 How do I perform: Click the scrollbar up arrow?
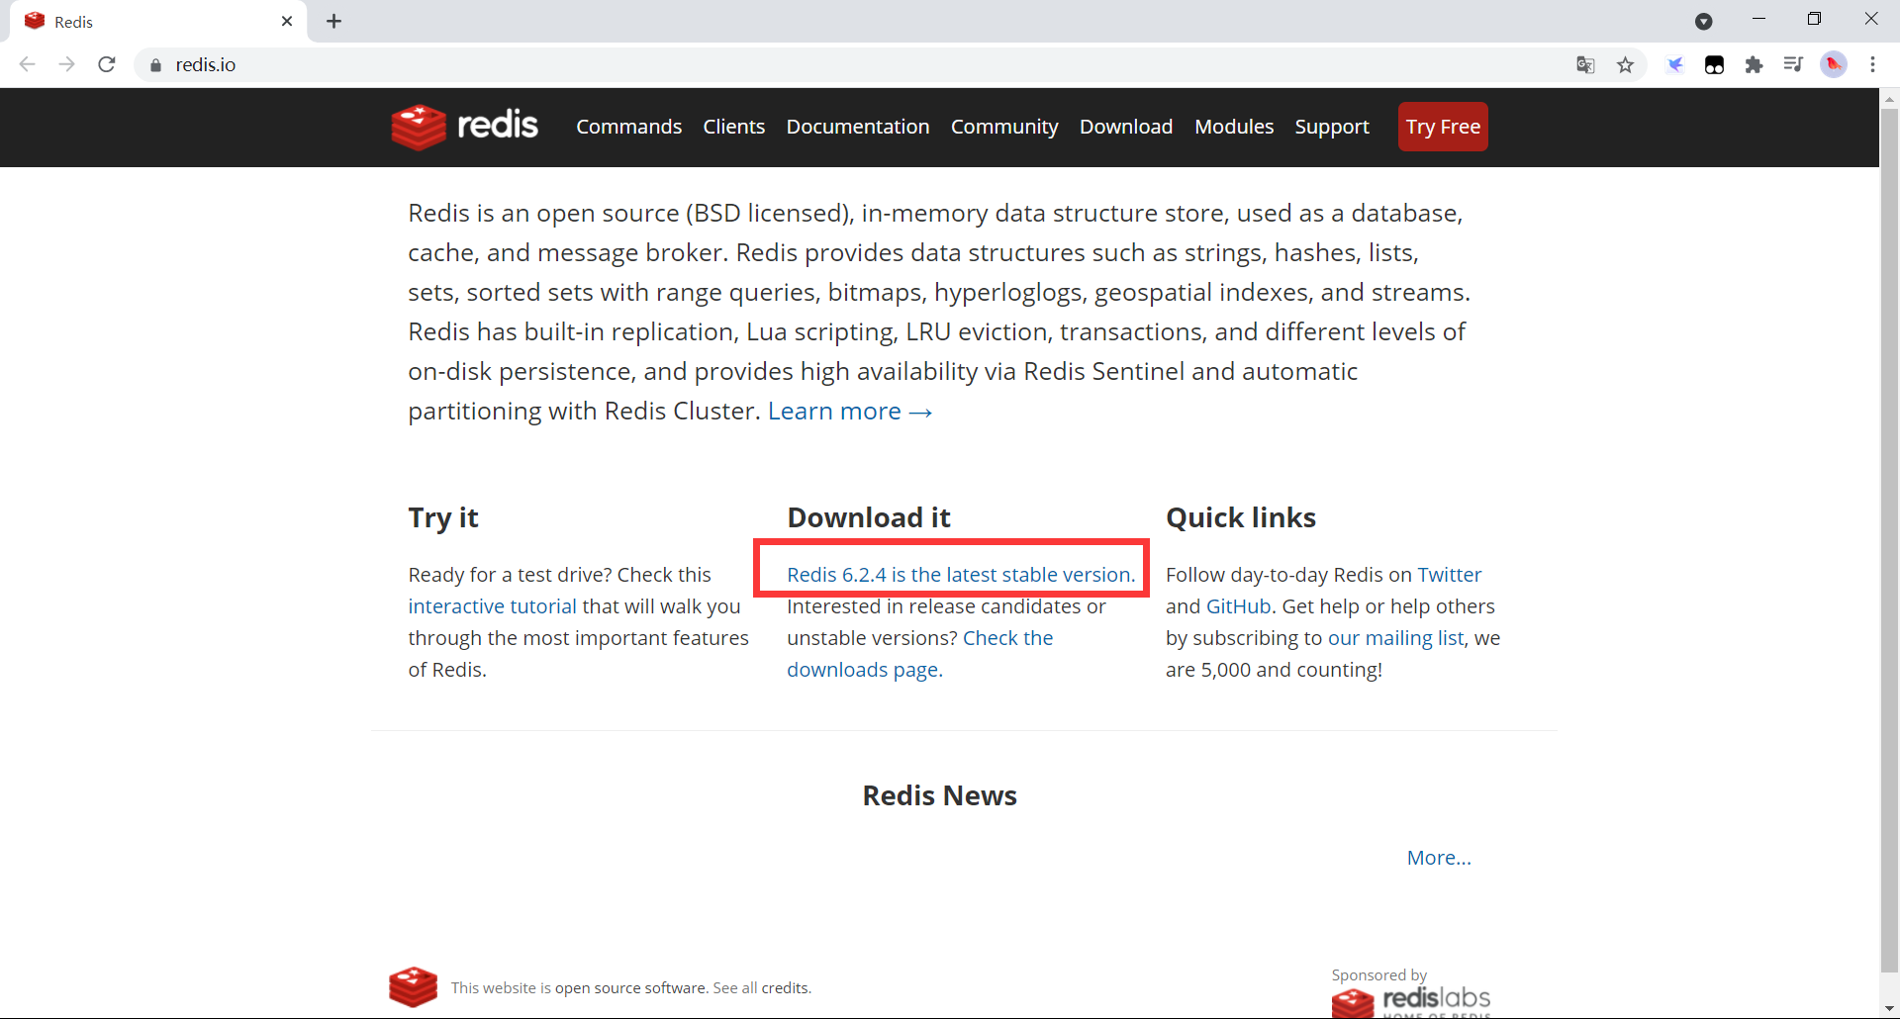point(1889,99)
